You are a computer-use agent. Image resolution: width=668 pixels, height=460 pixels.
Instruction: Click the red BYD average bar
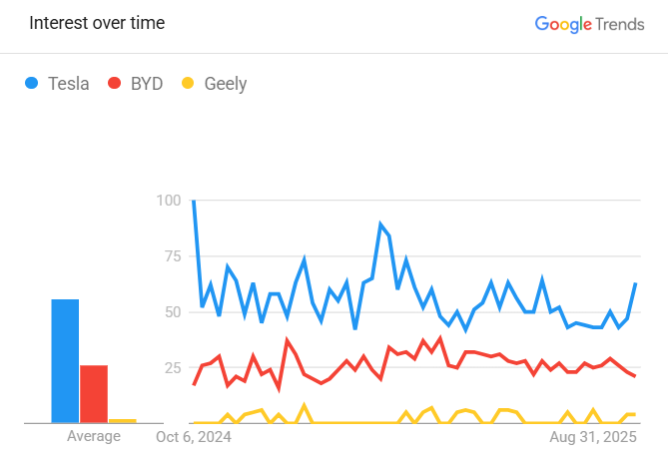(x=94, y=393)
